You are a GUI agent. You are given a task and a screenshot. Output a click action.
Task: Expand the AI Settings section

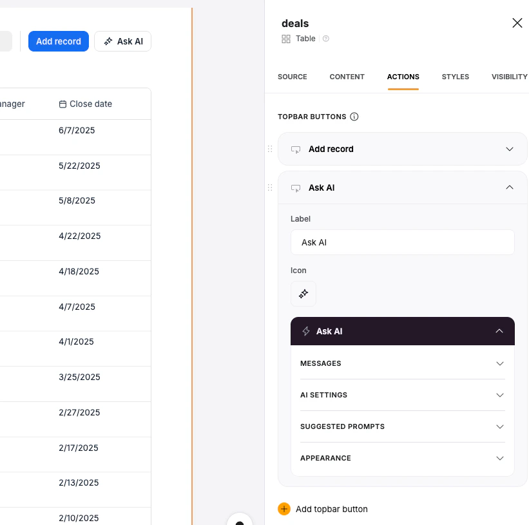pos(403,395)
